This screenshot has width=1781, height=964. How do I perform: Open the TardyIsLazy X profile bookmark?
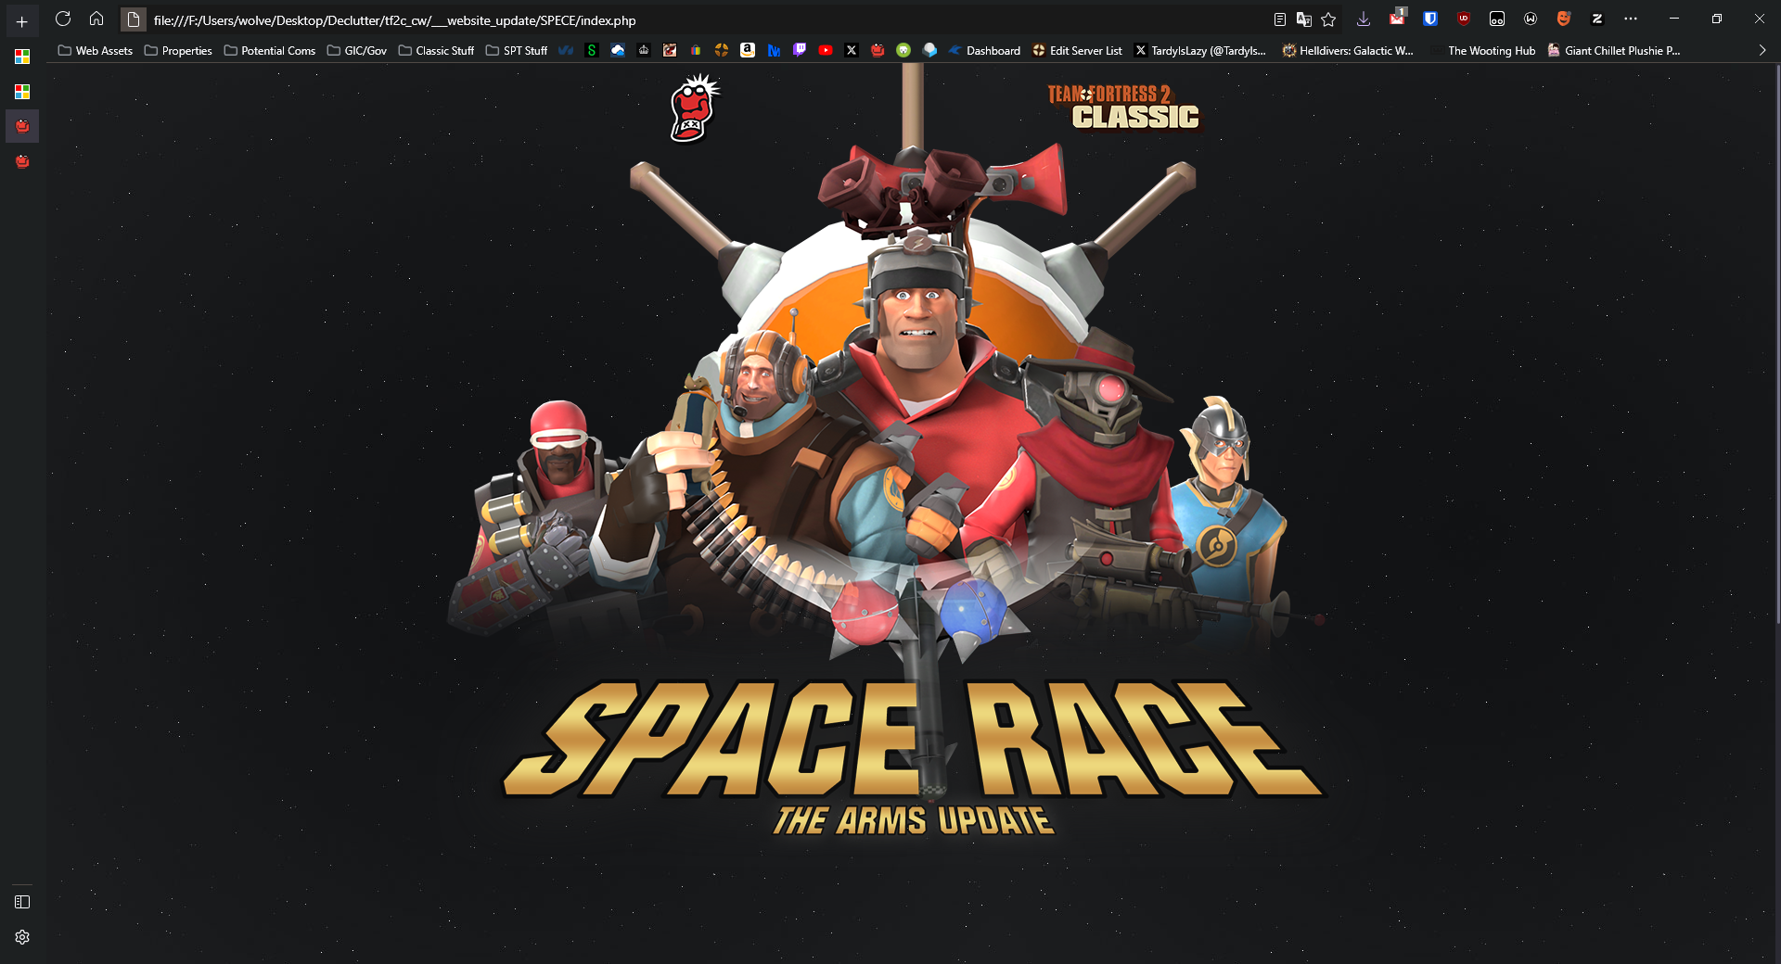tap(1200, 51)
